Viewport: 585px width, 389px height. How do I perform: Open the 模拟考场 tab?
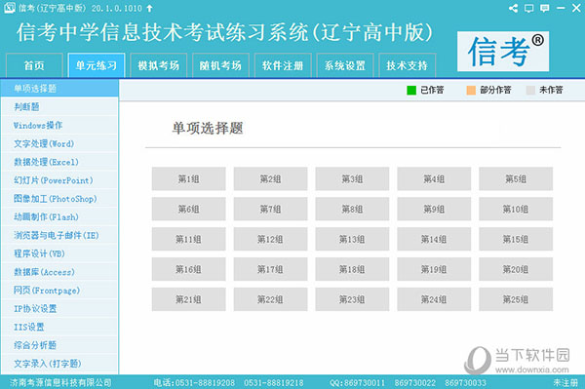(159, 65)
